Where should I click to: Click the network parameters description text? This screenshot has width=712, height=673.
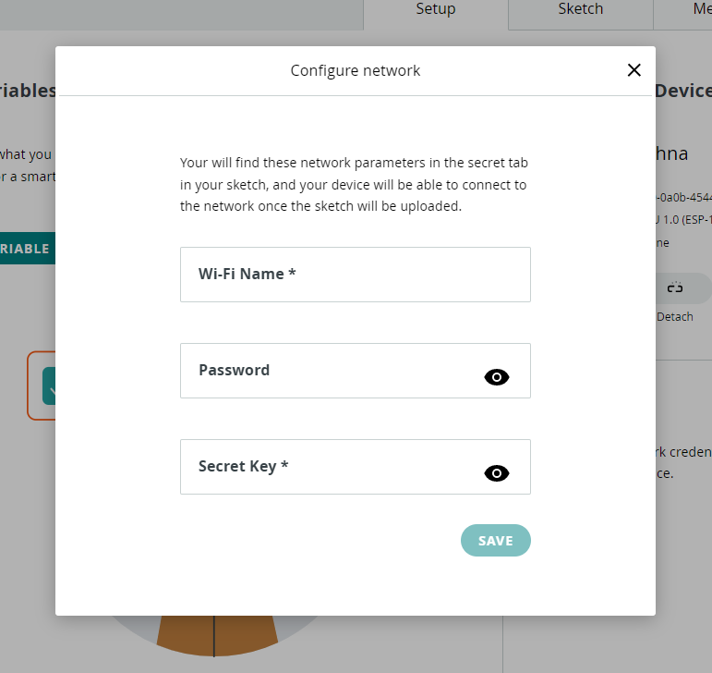point(355,185)
